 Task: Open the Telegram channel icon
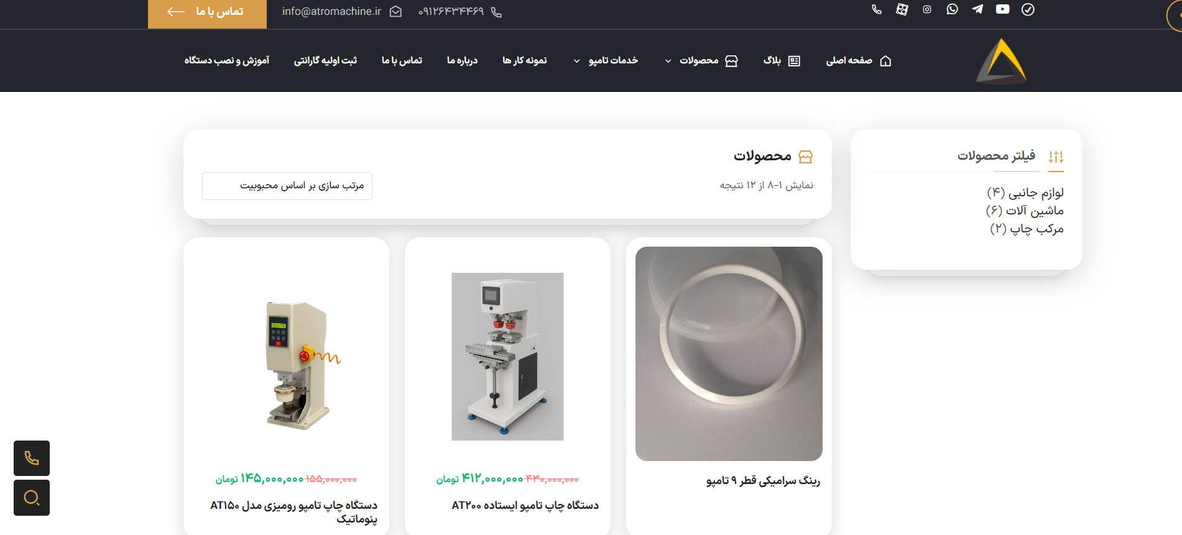tap(977, 9)
